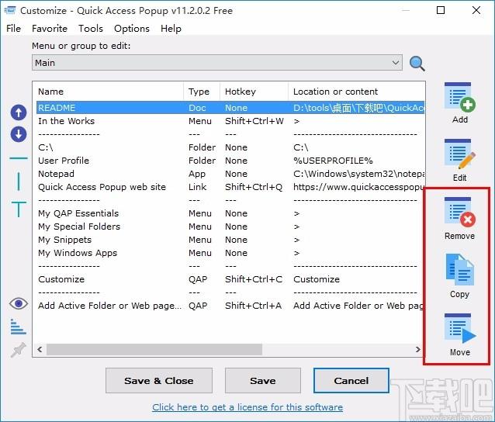Image resolution: width=495 pixels, height=422 pixels.
Task: Select the Quick Access Popup web site row
Action: [x=230, y=187]
